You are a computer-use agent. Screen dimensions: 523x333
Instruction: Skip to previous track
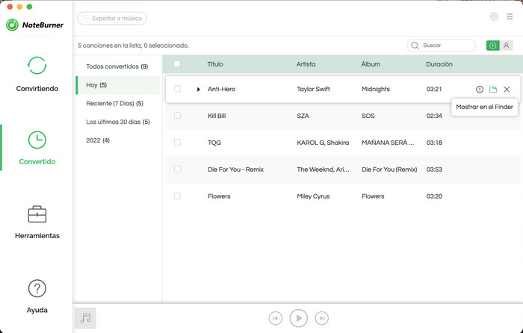pos(275,318)
